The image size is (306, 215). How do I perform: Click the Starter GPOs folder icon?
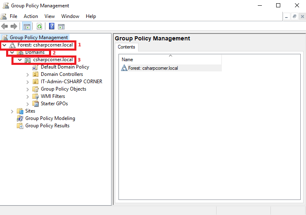pyautogui.click(x=35, y=104)
